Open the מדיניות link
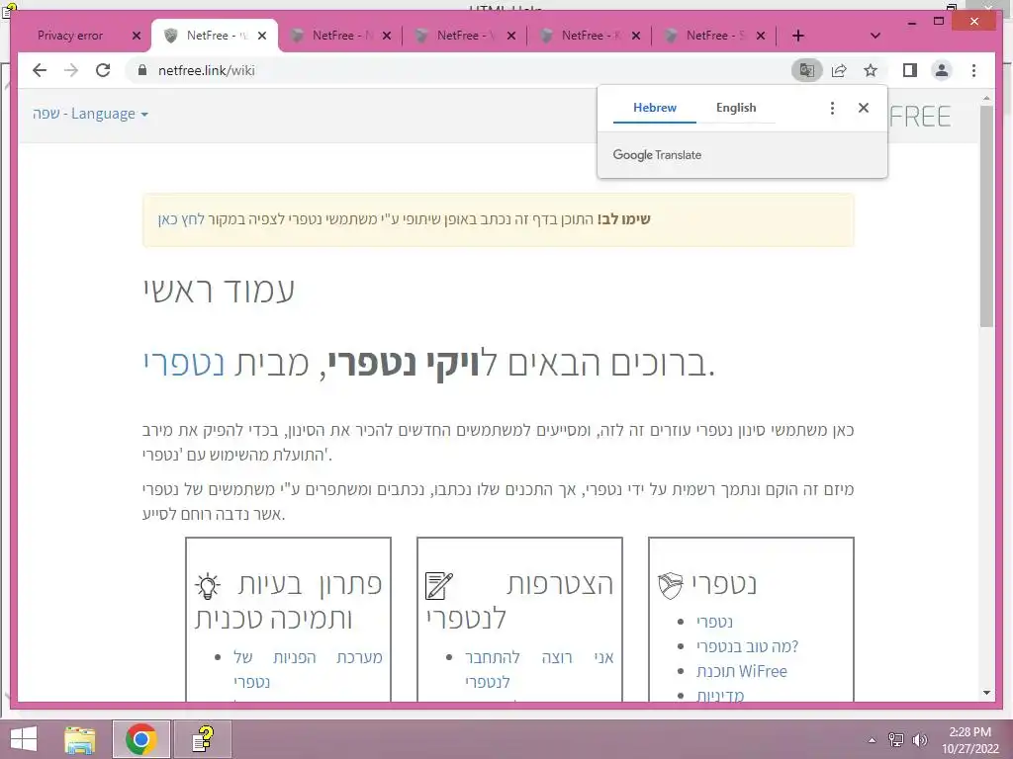This screenshot has width=1013, height=759. pyautogui.click(x=720, y=695)
